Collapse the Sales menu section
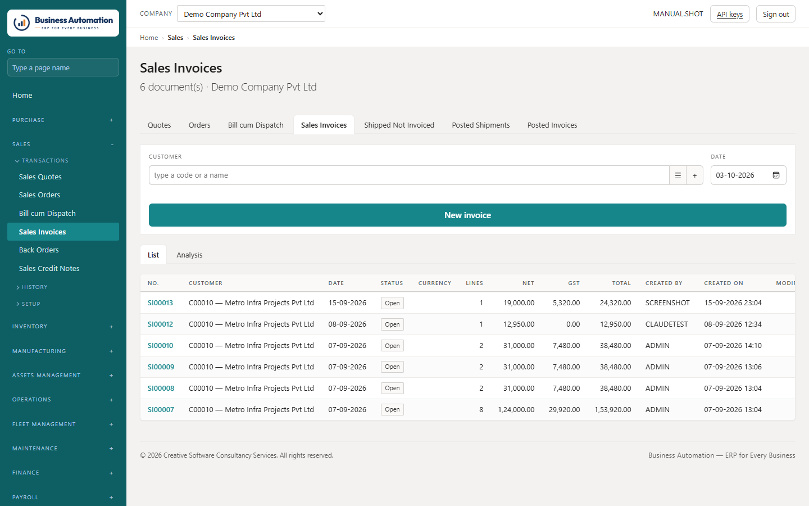 point(63,144)
